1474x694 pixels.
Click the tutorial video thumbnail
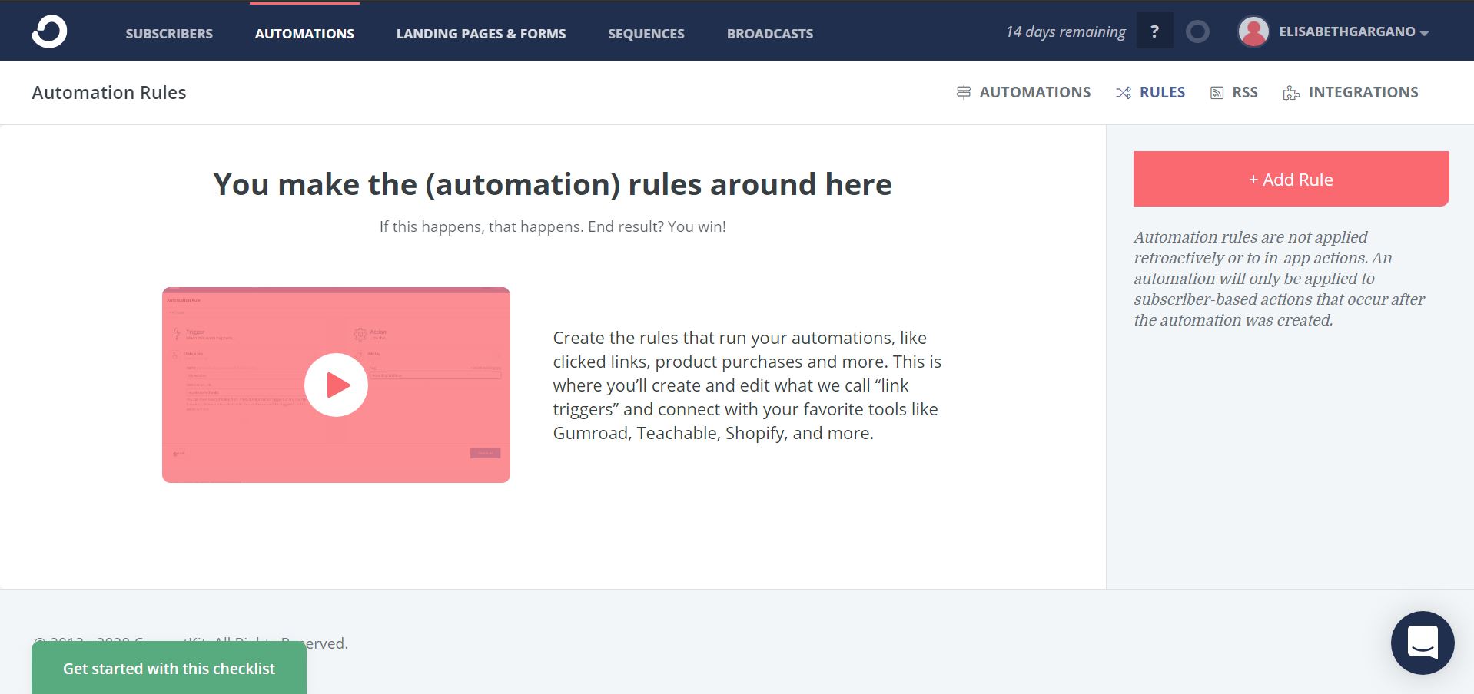[x=336, y=385]
